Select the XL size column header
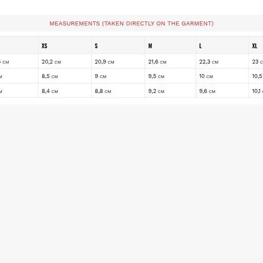This screenshot has height=263, width=263. click(255, 46)
